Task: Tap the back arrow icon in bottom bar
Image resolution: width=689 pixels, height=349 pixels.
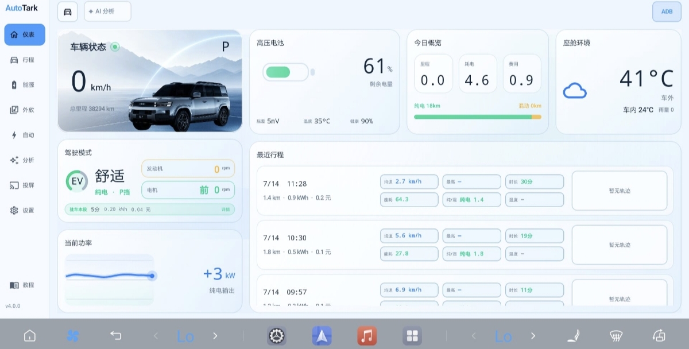Action: [x=116, y=336]
